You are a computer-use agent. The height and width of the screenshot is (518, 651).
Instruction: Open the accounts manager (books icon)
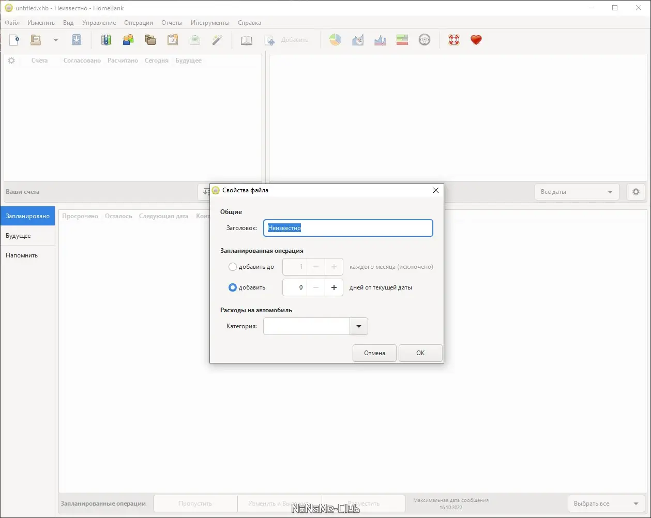106,40
